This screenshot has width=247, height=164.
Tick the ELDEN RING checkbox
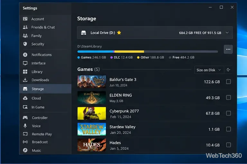228,97
